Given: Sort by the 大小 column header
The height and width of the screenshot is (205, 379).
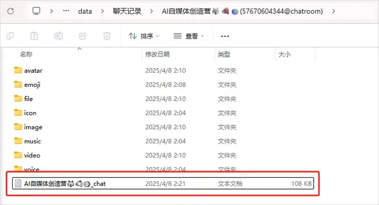Looking at the screenshot, I should point(284,54).
